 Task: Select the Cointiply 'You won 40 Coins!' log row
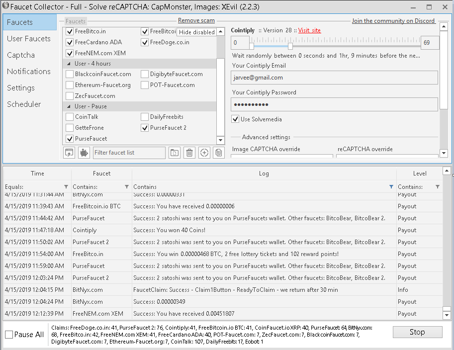(x=223, y=230)
